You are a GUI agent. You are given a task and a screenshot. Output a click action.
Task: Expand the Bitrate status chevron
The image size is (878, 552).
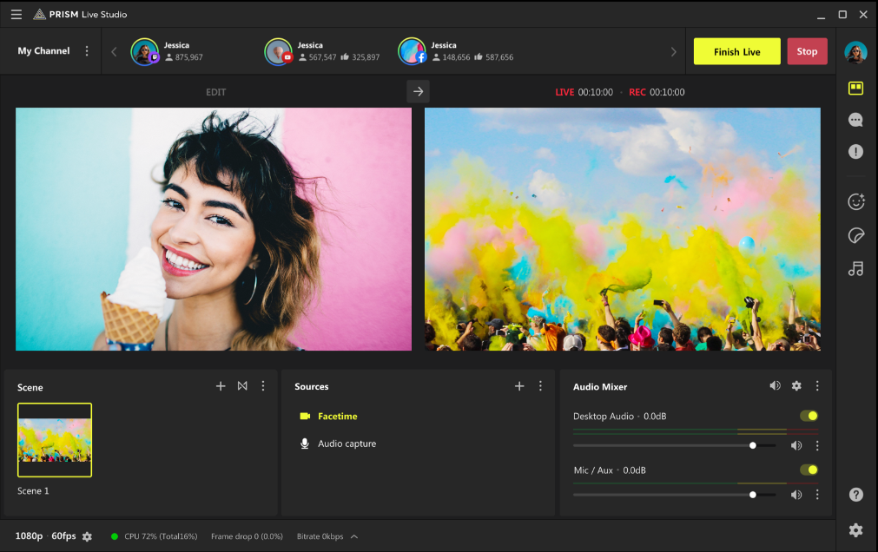pyautogui.click(x=354, y=536)
